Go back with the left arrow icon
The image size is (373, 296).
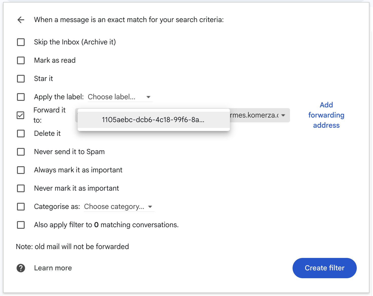point(21,20)
